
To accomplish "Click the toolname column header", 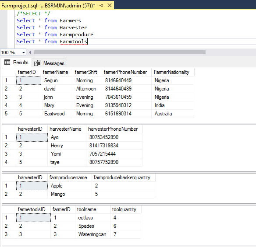I will [x=93, y=209].
